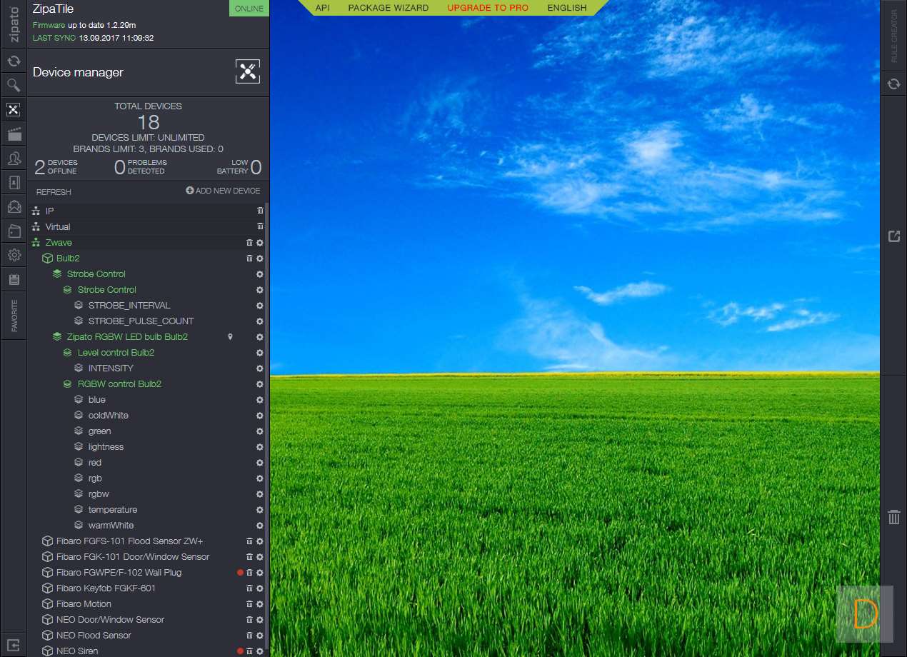Open the Favorite tab in sidebar

(14, 316)
